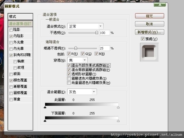Click the 確定 OK button
Screen dimensions: 184x138
149,16
